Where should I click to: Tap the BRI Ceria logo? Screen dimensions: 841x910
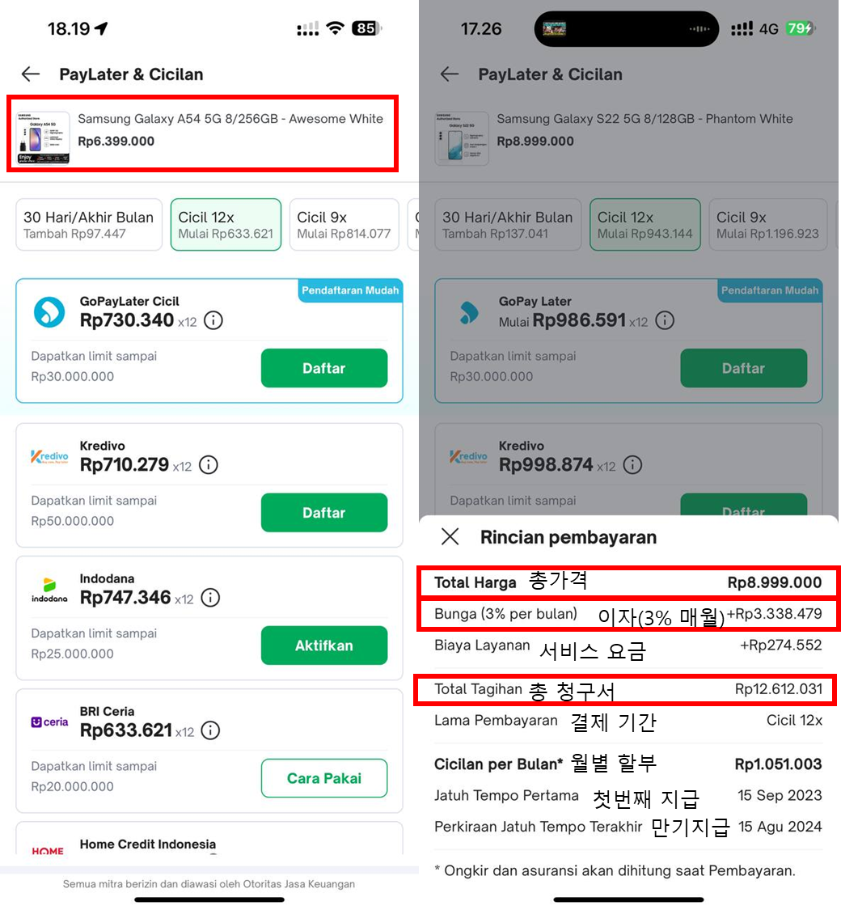(49, 722)
